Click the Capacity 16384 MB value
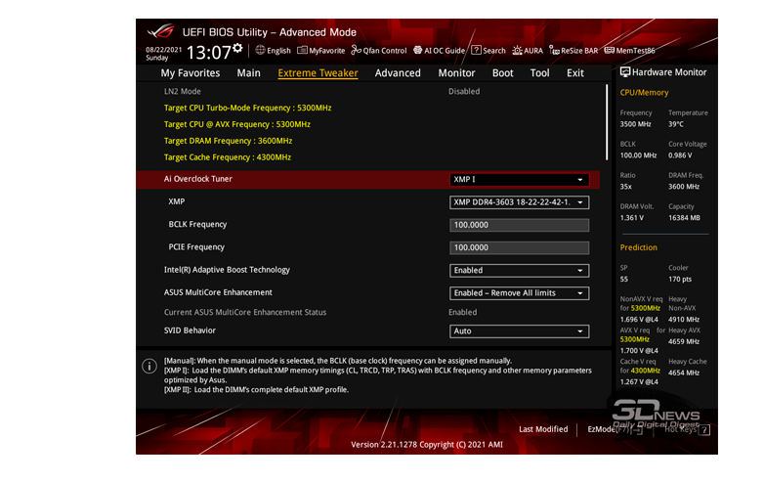 (684, 218)
